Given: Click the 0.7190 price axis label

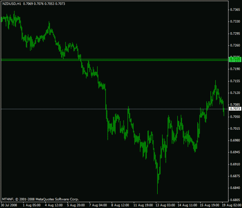Looking at the screenshot, I should tap(235, 69).
